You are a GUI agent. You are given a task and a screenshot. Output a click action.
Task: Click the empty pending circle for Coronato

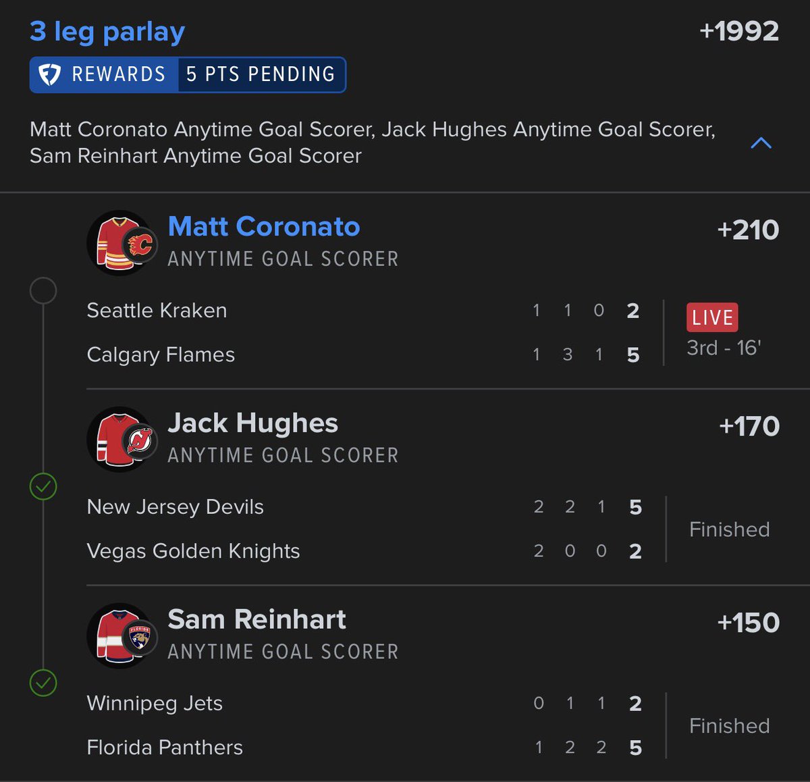pyautogui.click(x=43, y=290)
